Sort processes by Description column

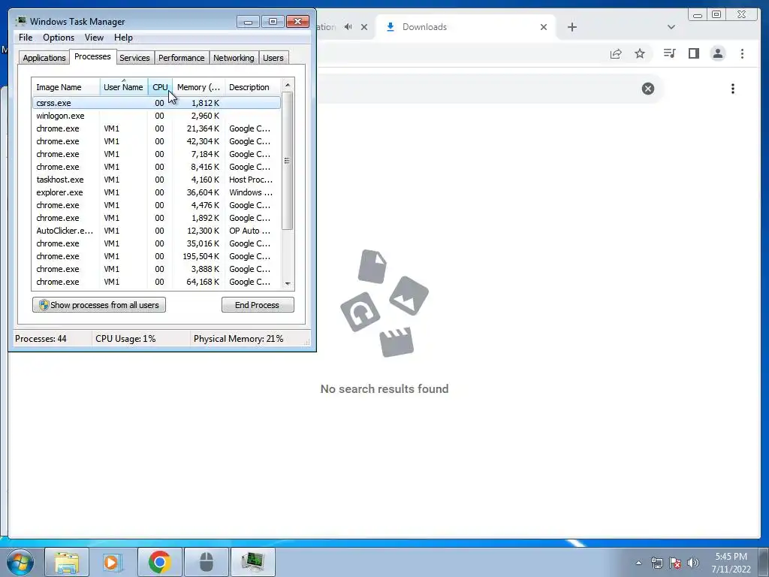(x=252, y=87)
